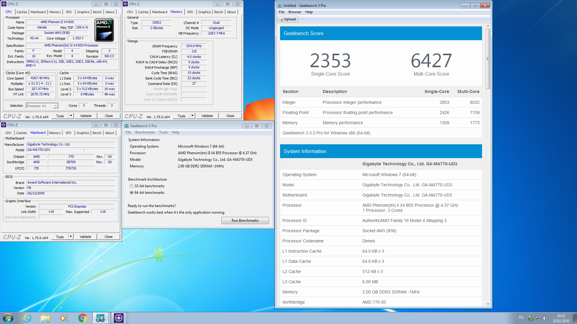Click the Processor Codename Deneb row
This screenshot has width=577, height=324.
coord(381,241)
